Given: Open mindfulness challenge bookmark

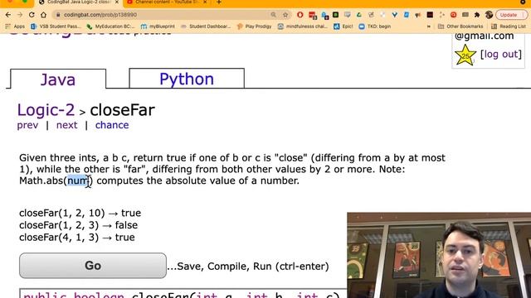Looking at the screenshot, I should 303,26.
